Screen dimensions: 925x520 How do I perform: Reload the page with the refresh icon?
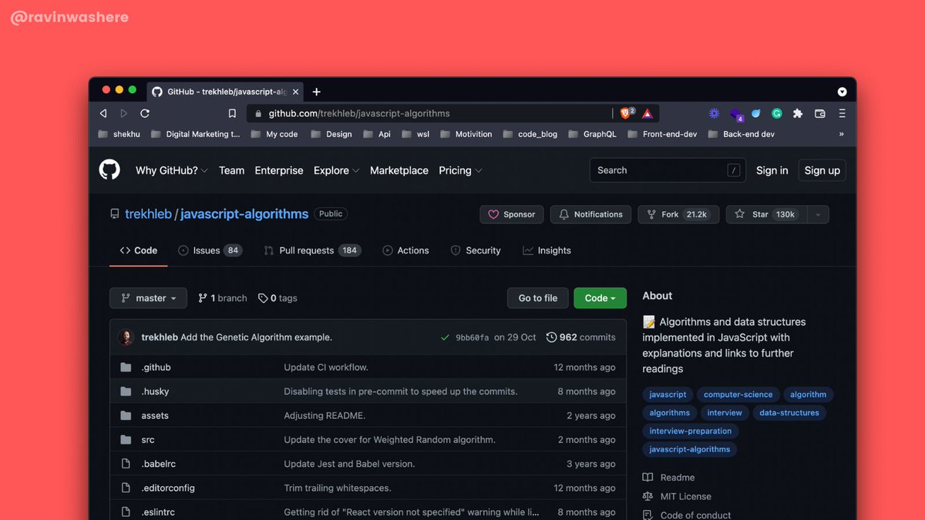(144, 113)
